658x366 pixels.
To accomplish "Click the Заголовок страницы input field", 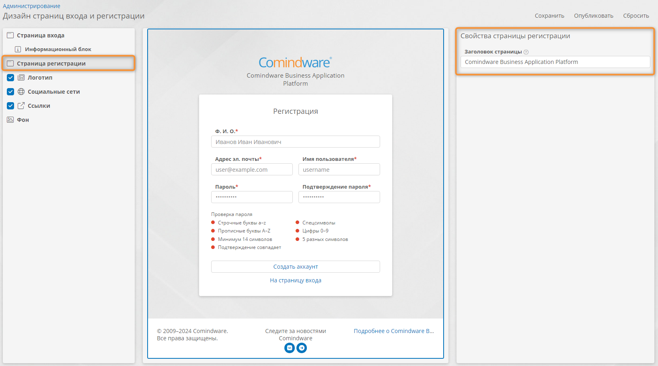I will [x=555, y=62].
